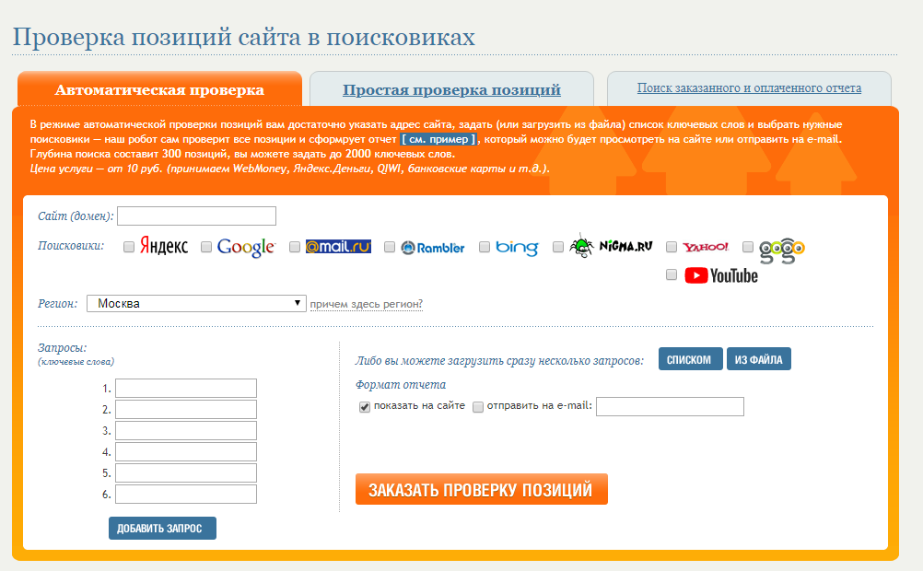Focus query input field number 1
The image size is (923, 571).
tap(186, 389)
